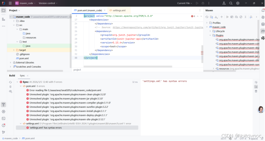Run the current file

coord(197,3)
